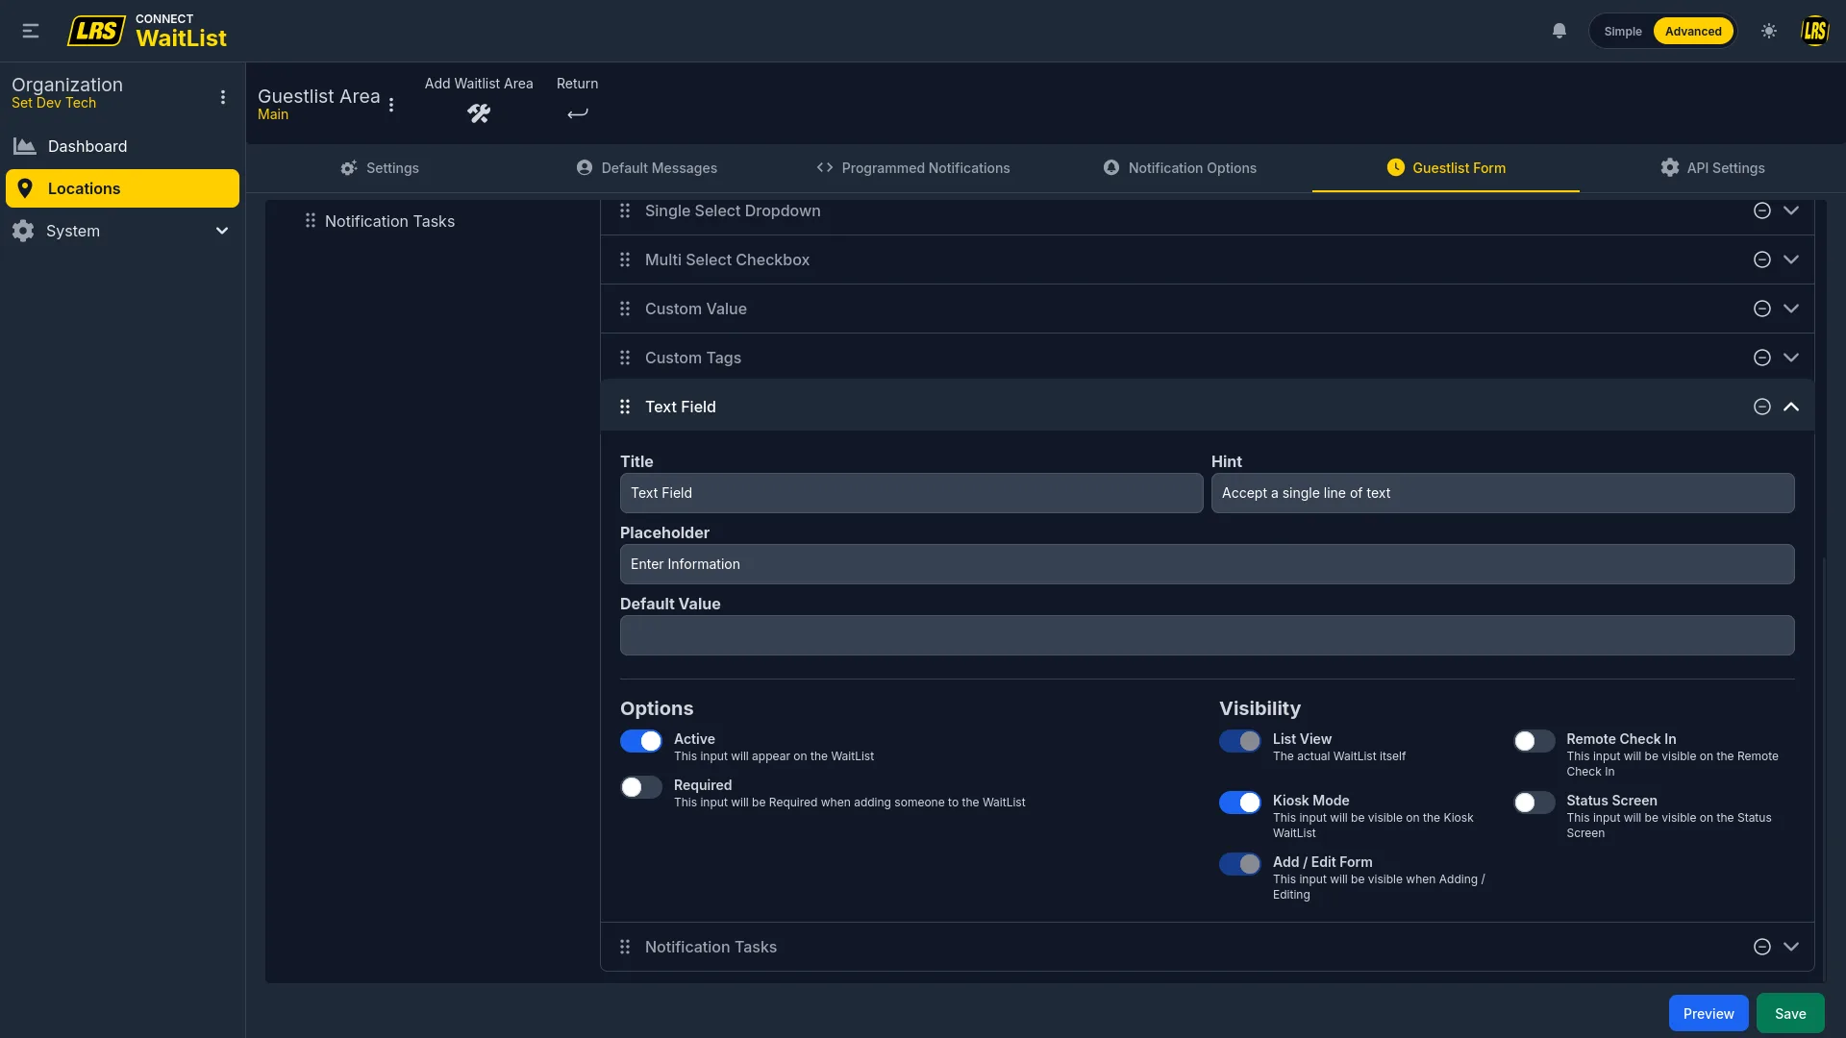Expand the Multi Select Checkbox section
This screenshot has width=1846, height=1038.
[x=1791, y=259]
